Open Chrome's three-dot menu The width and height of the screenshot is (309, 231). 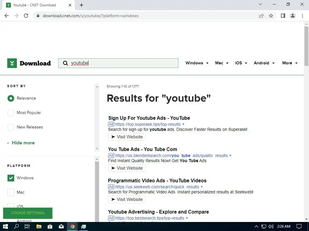tap(302, 16)
